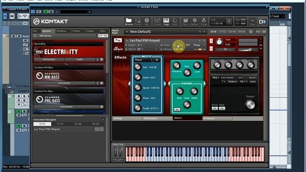Viewport: 306px width, 172px height.
Task: Toggle the Screamer pedal On switch
Action: pyautogui.click(x=177, y=109)
